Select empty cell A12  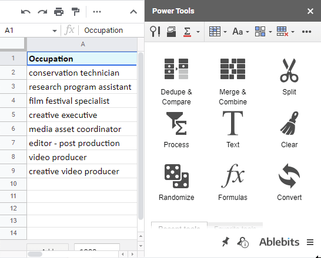coord(82,209)
